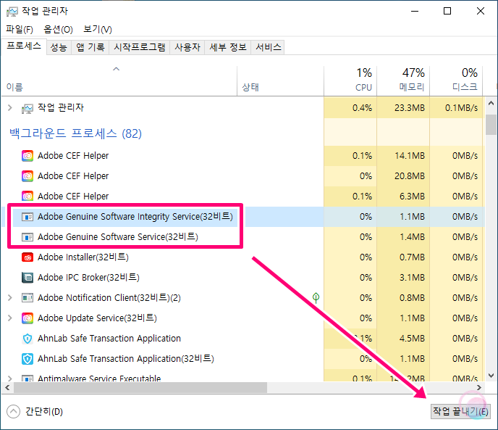This screenshot has height=430, width=498.
Task: Click the green leaf status icon on Adobe Notification Client row
Action: [316, 297]
